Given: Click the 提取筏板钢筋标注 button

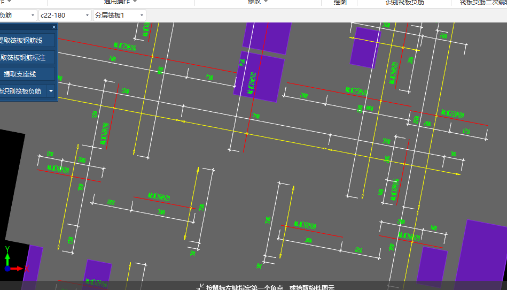Looking at the screenshot, I should pos(27,57).
